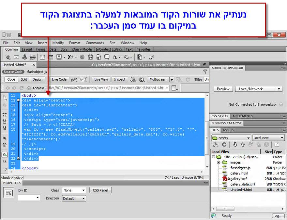Viewport: 287px width, 220px height.
Task: Refresh the Files panel
Action: (x=224, y=145)
